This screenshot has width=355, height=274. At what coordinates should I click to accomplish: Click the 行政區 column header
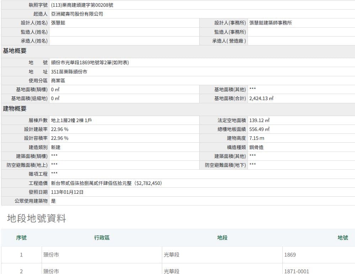102,238
